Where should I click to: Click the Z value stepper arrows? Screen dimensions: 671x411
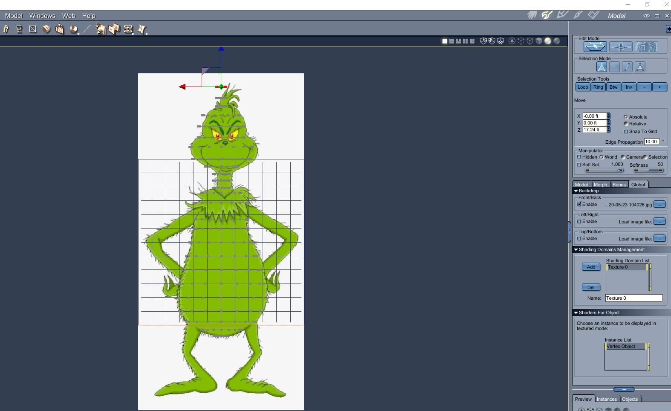pyautogui.click(x=609, y=130)
